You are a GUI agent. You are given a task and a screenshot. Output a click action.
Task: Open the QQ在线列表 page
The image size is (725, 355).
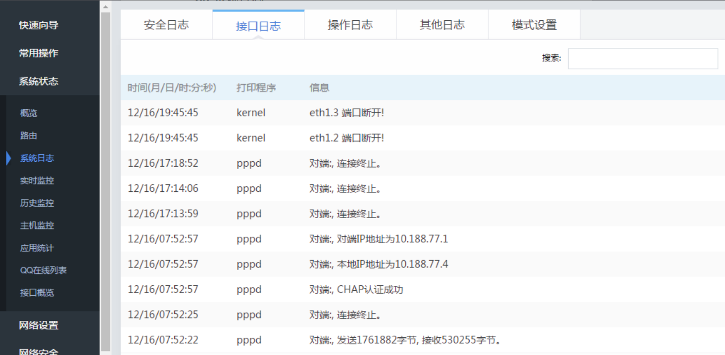pos(44,270)
